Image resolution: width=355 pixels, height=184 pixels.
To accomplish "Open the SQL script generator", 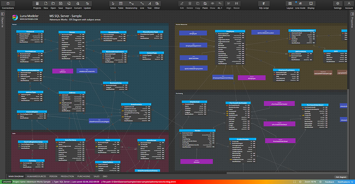I will [x=263, y=5].
